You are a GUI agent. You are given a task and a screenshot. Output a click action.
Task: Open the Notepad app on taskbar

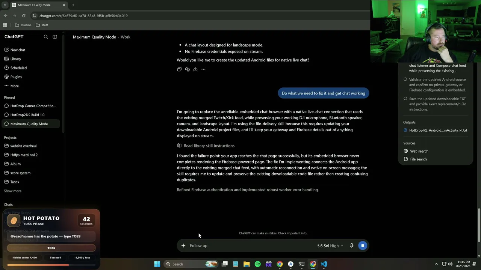pyautogui.click(x=236, y=264)
